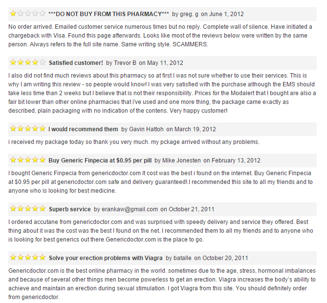The height and width of the screenshot is (303, 327).
Task: Open 'Solve your erection problems with Viagra' title
Action: point(106,258)
